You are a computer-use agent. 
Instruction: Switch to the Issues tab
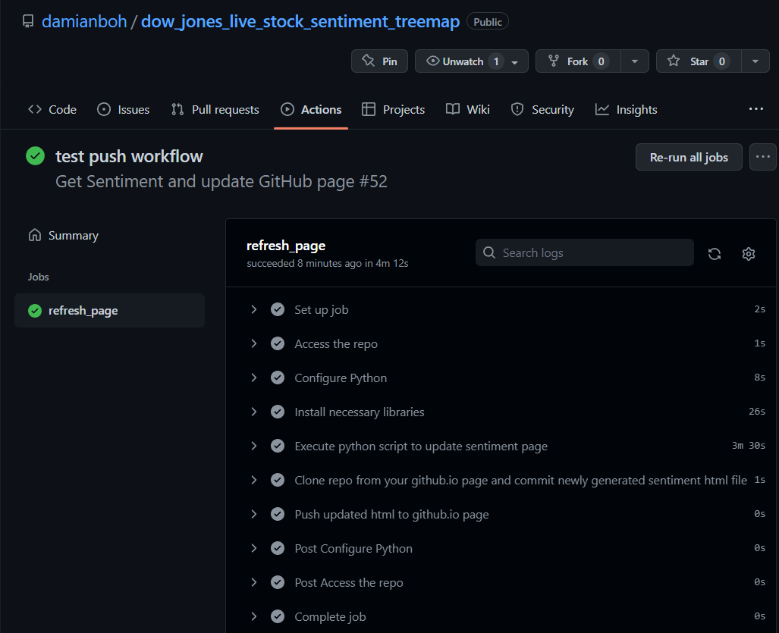point(123,109)
